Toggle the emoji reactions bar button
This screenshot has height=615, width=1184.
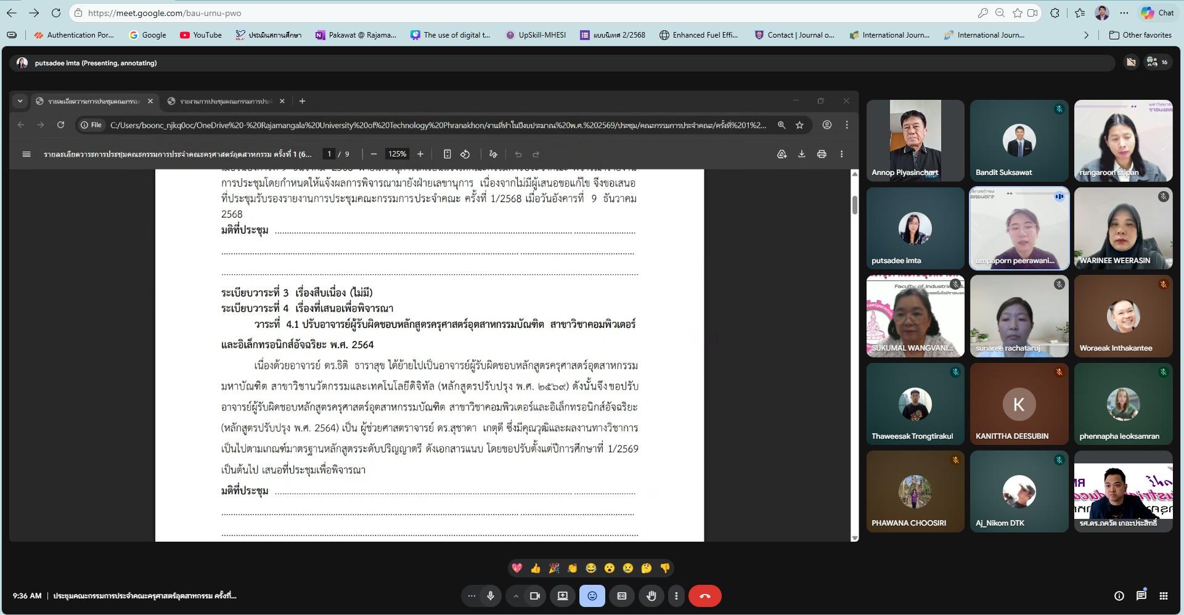pyautogui.click(x=592, y=596)
